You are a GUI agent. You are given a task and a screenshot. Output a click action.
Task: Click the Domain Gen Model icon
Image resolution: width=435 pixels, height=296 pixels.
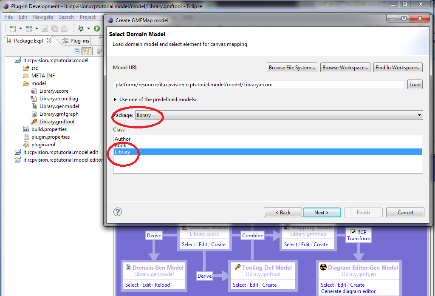[x=128, y=267]
